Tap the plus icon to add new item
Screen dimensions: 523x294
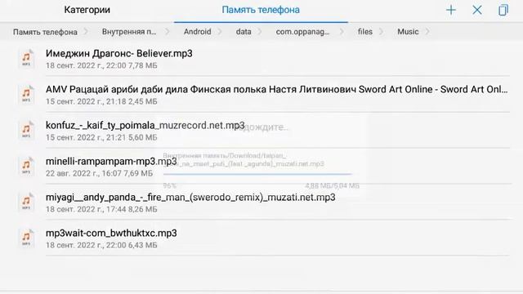[451, 10]
